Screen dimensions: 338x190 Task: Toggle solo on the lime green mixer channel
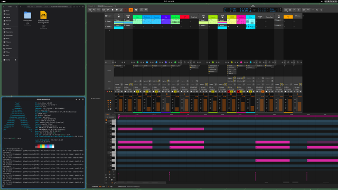pyautogui.click(x=213, y=91)
